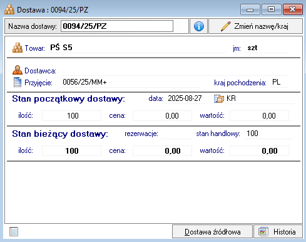Click the Stan bieżący dostawy heading

[x=60, y=134]
